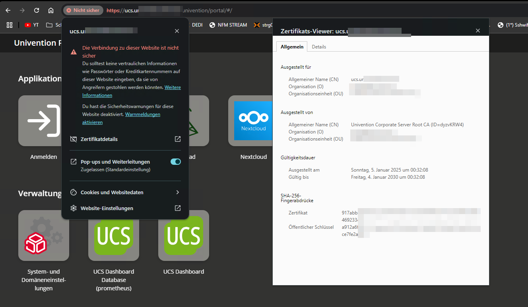
Task: Click the browser forward arrow
Action: 22,10
